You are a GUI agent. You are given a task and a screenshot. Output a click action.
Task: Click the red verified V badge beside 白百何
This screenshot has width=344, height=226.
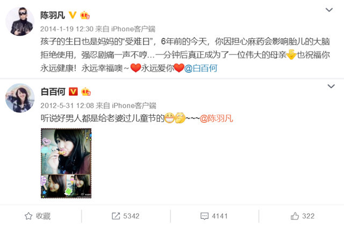73,91
